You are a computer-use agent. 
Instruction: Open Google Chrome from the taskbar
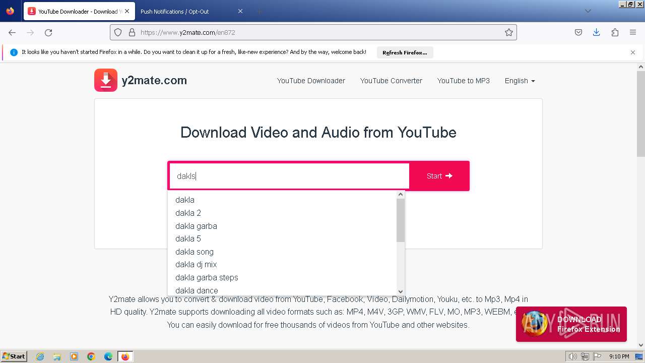tap(91, 356)
